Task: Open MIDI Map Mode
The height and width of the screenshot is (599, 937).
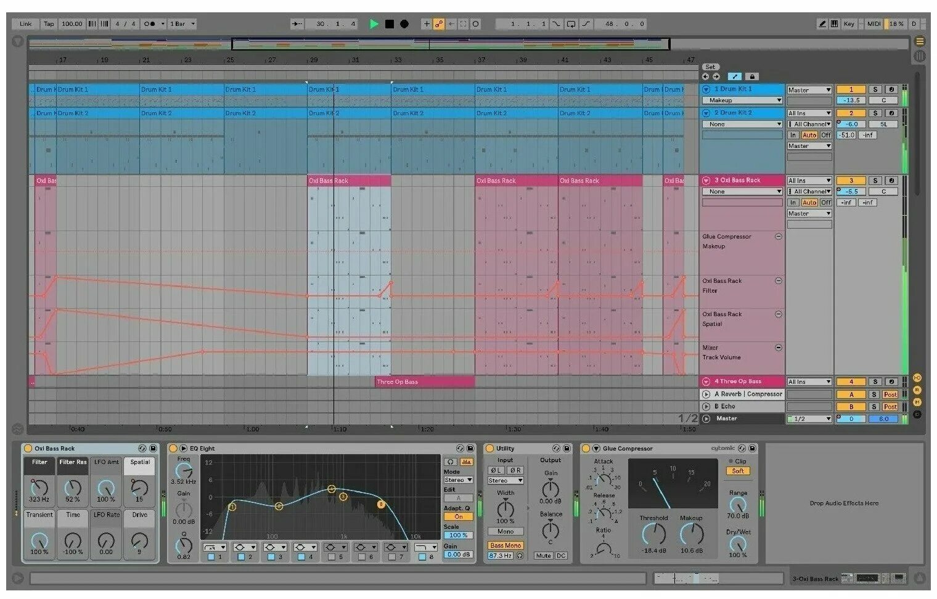Action: pyautogui.click(x=874, y=24)
